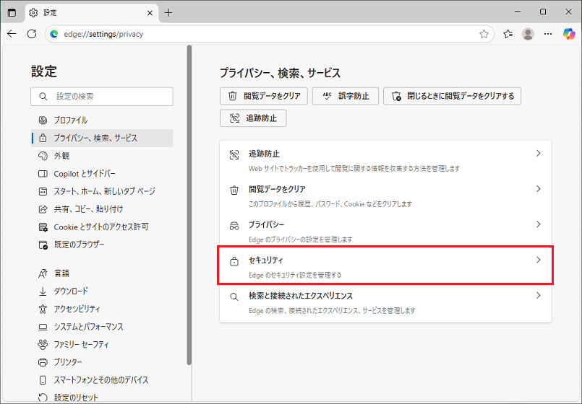
Task: Click the browser Back arrow
Action: [x=12, y=34]
